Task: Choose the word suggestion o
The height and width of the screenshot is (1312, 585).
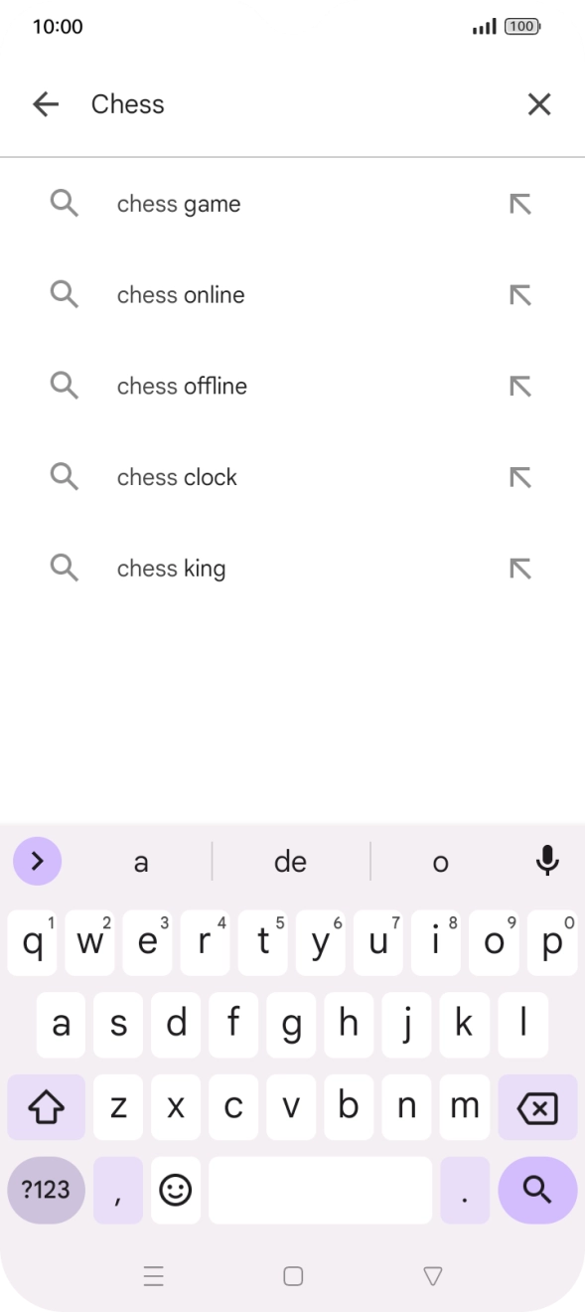Action: click(440, 861)
